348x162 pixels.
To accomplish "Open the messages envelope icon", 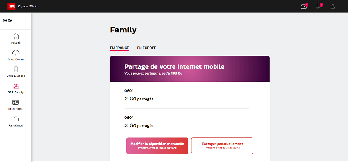I will tap(304, 6).
